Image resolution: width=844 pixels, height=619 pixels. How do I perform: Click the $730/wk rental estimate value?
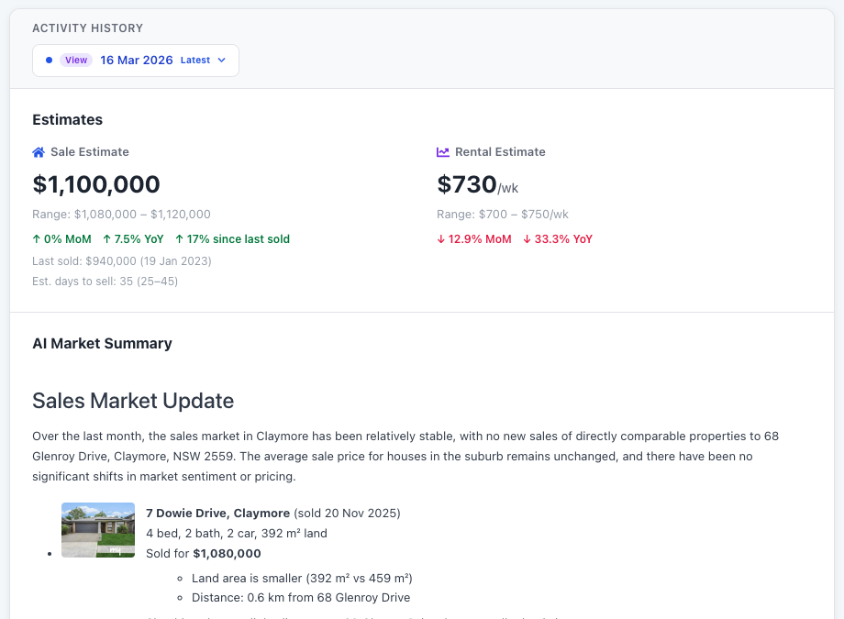[x=477, y=184]
